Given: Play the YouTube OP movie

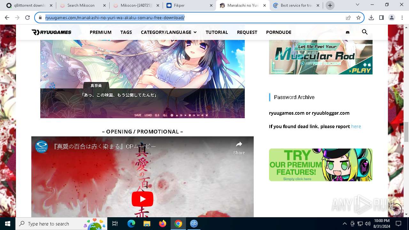Looking at the screenshot, I should point(143,199).
